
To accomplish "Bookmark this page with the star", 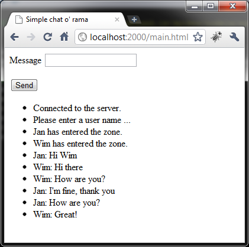I will click(198, 37).
